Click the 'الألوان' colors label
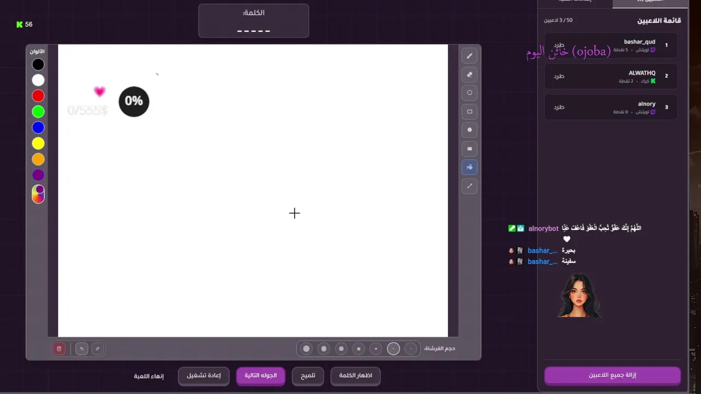The width and height of the screenshot is (701, 394). point(37,51)
